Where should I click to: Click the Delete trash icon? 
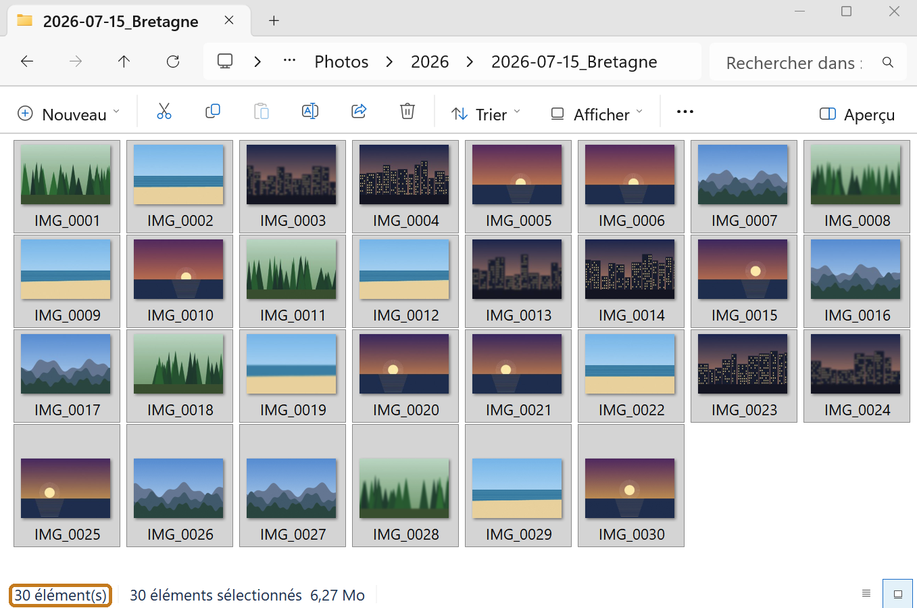point(407,112)
